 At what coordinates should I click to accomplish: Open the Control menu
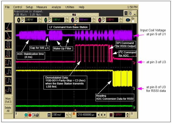[18, 7]
